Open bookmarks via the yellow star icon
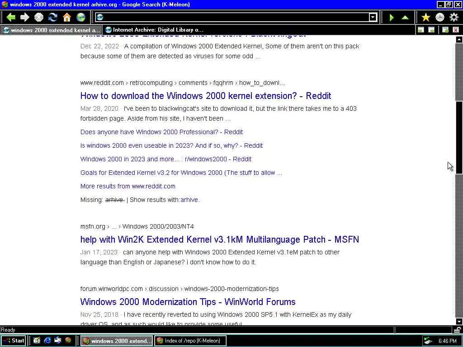463x347 pixels. click(426, 18)
